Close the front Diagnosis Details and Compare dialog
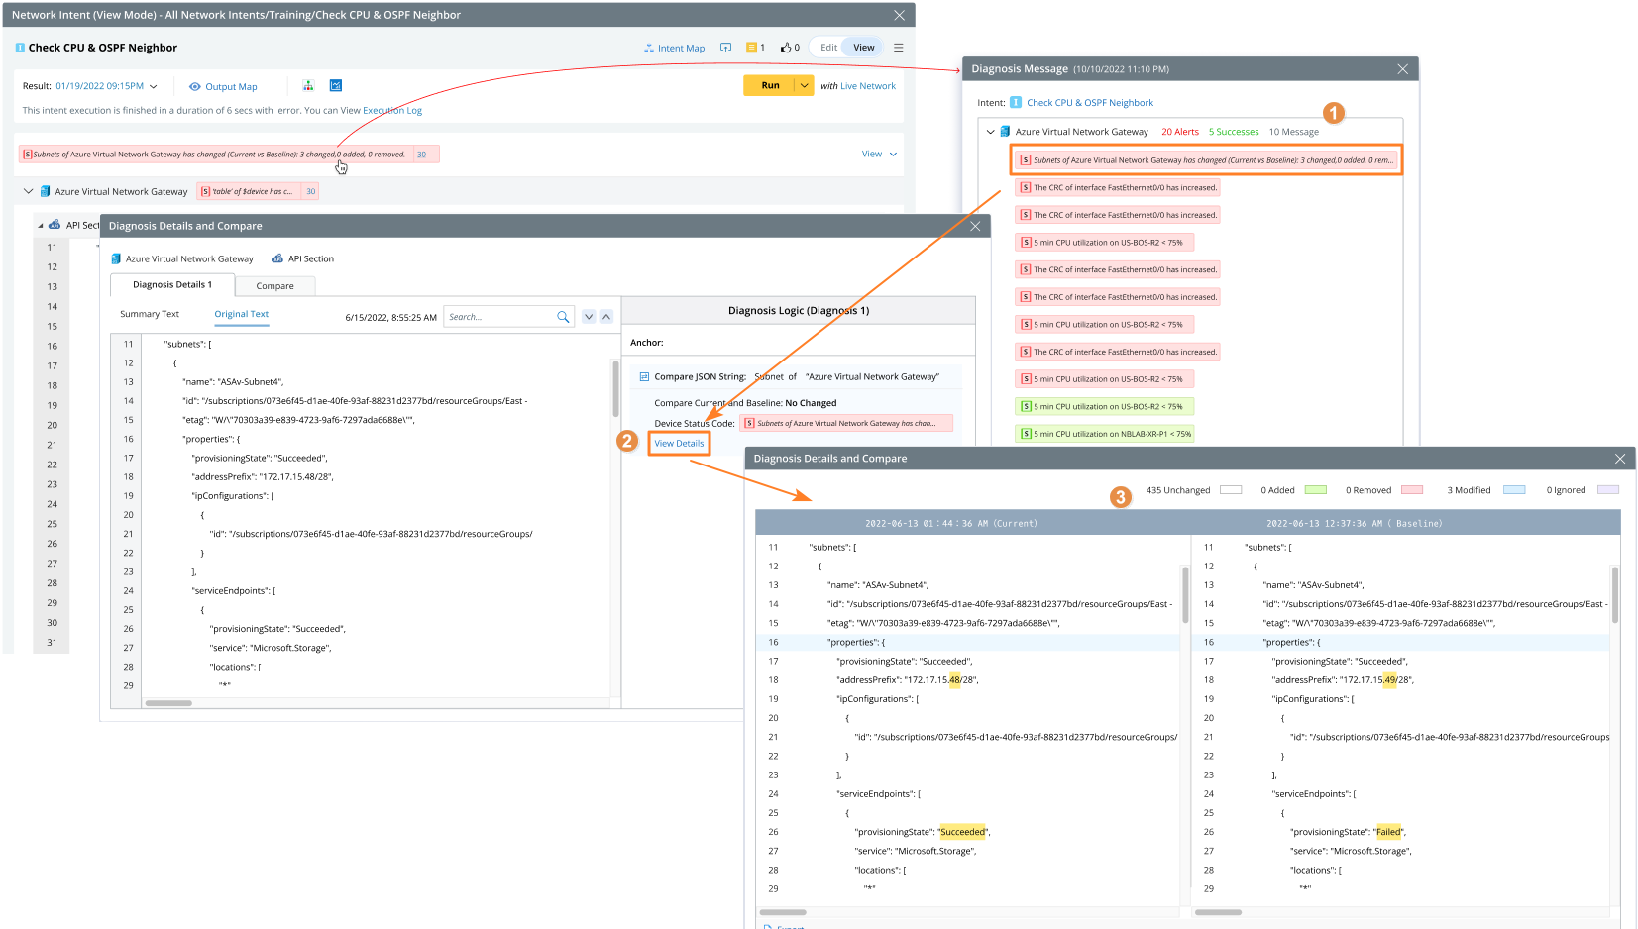The image size is (1638, 929). click(x=975, y=226)
